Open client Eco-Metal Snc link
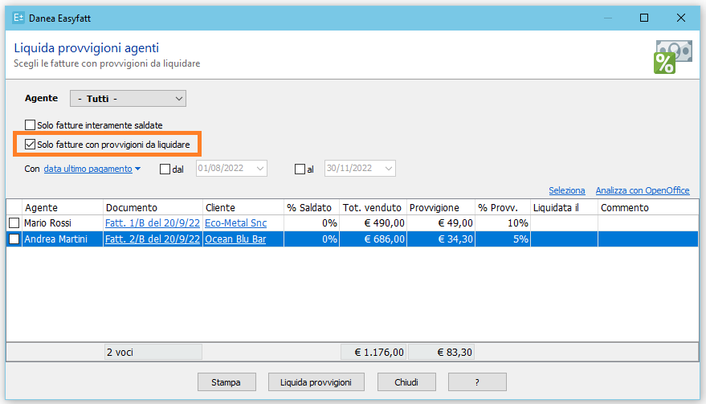706x404 pixels. tap(236, 223)
